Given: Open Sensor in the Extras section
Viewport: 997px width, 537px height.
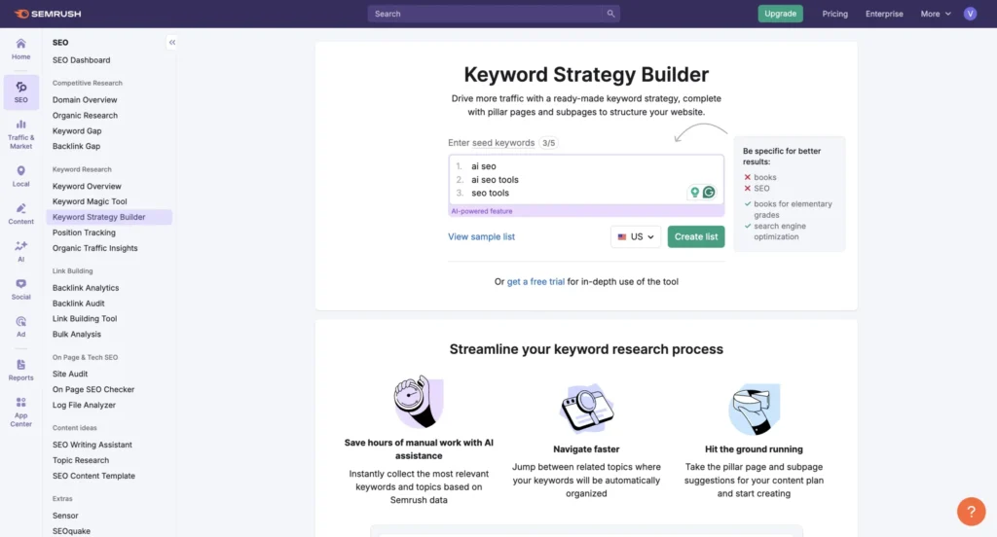Looking at the screenshot, I should 65,516.
